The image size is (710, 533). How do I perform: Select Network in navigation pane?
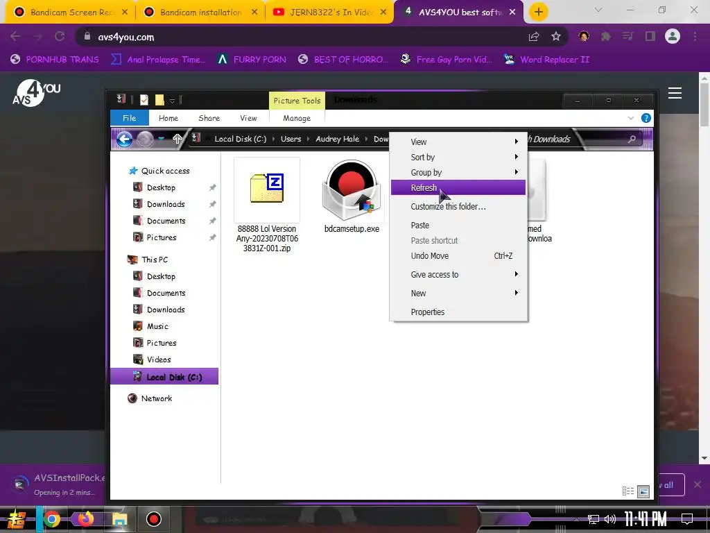pos(156,398)
